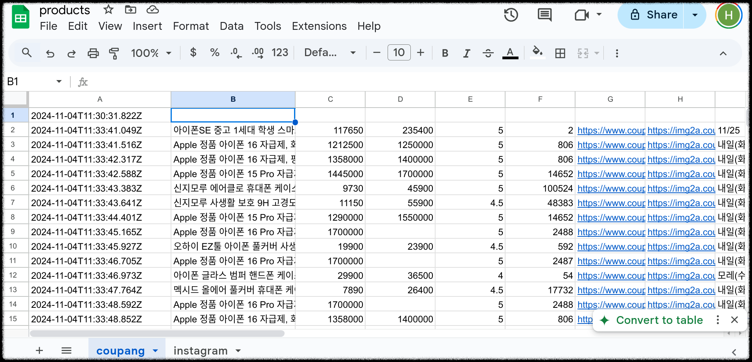Open the name box dropdown
Image resolution: width=752 pixels, height=362 pixels.
pyautogui.click(x=59, y=81)
